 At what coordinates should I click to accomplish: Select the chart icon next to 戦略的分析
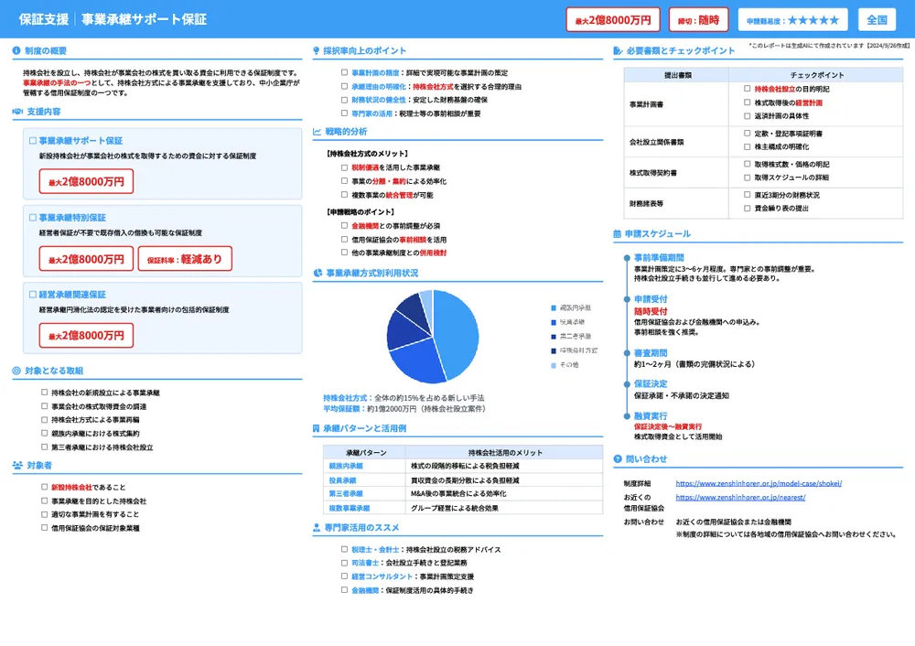click(x=316, y=132)
